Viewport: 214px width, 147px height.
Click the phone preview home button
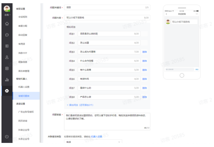[x=182, y=75]
